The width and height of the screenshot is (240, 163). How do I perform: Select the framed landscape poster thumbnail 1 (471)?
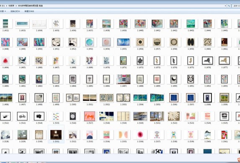coord(124,61)
